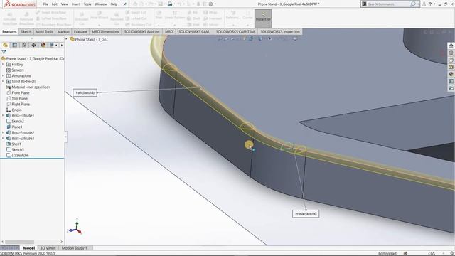Expand the Boss-Extrude2 feature

coord(3,133)
